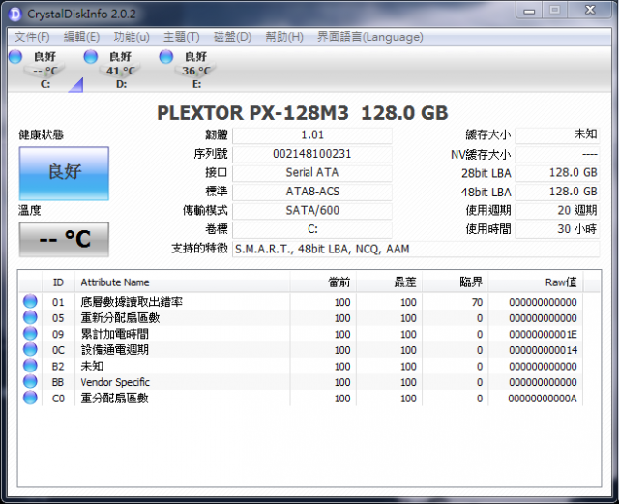Screen dimensions: 619x504
Task: Click drive title PLEXTOR PX-128M3 128.0 GB
Action: [x=303, y=113]
